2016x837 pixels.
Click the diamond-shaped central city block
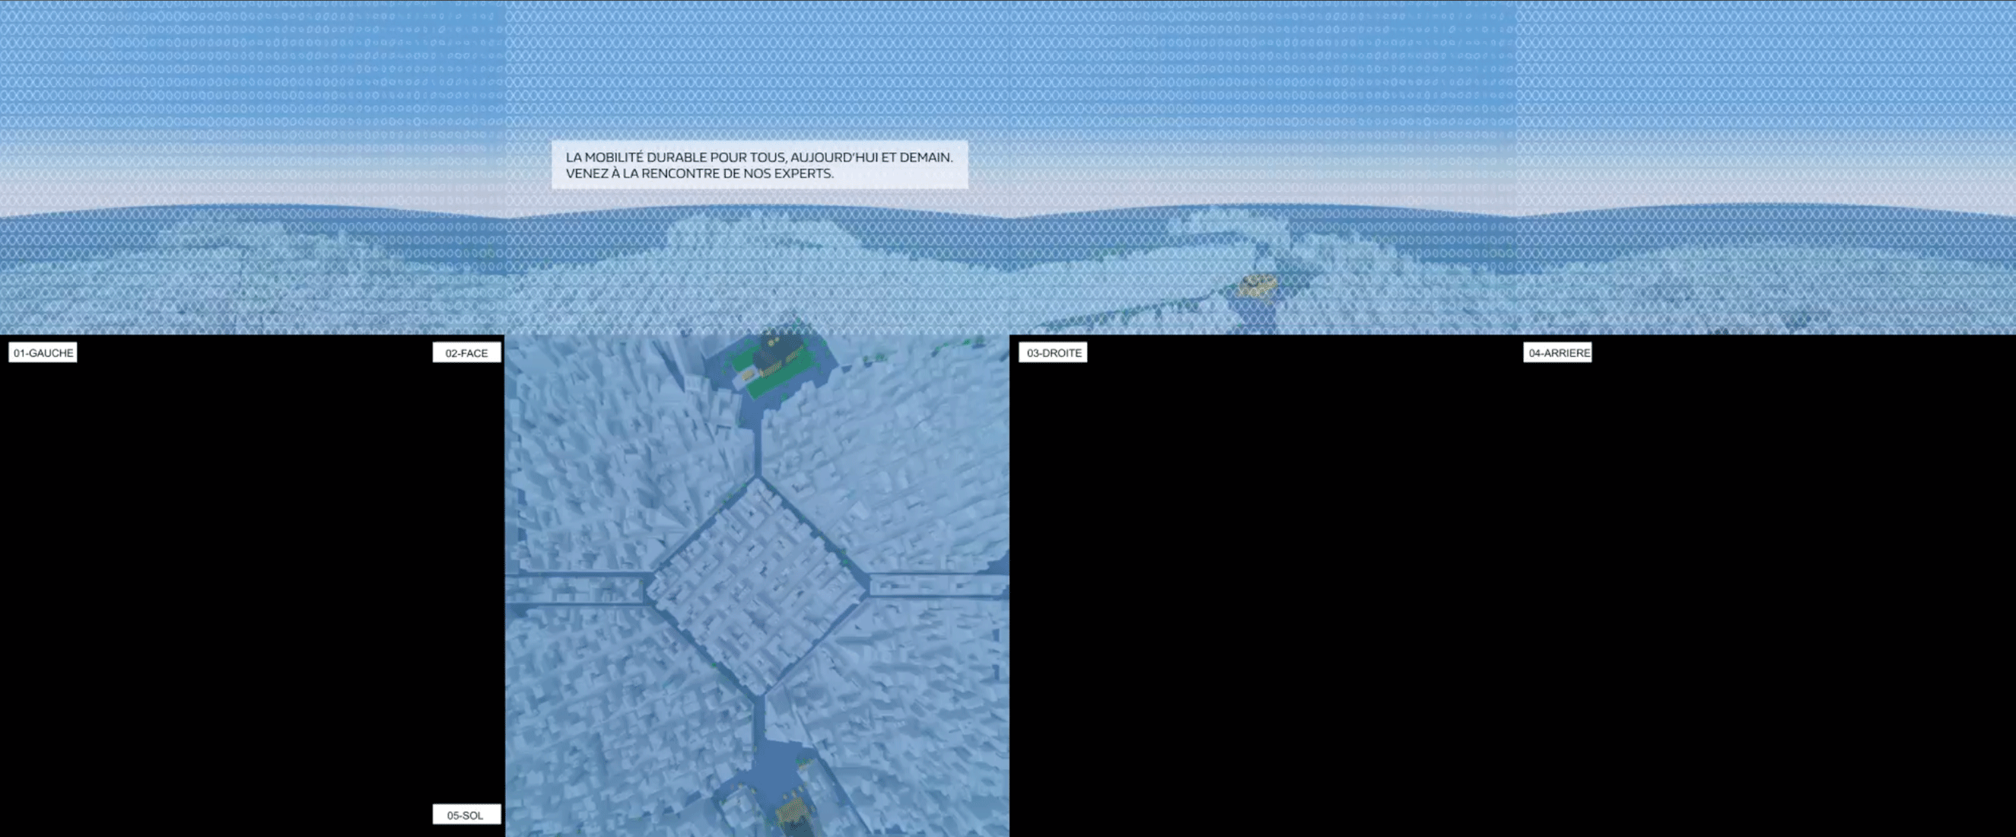758,587
